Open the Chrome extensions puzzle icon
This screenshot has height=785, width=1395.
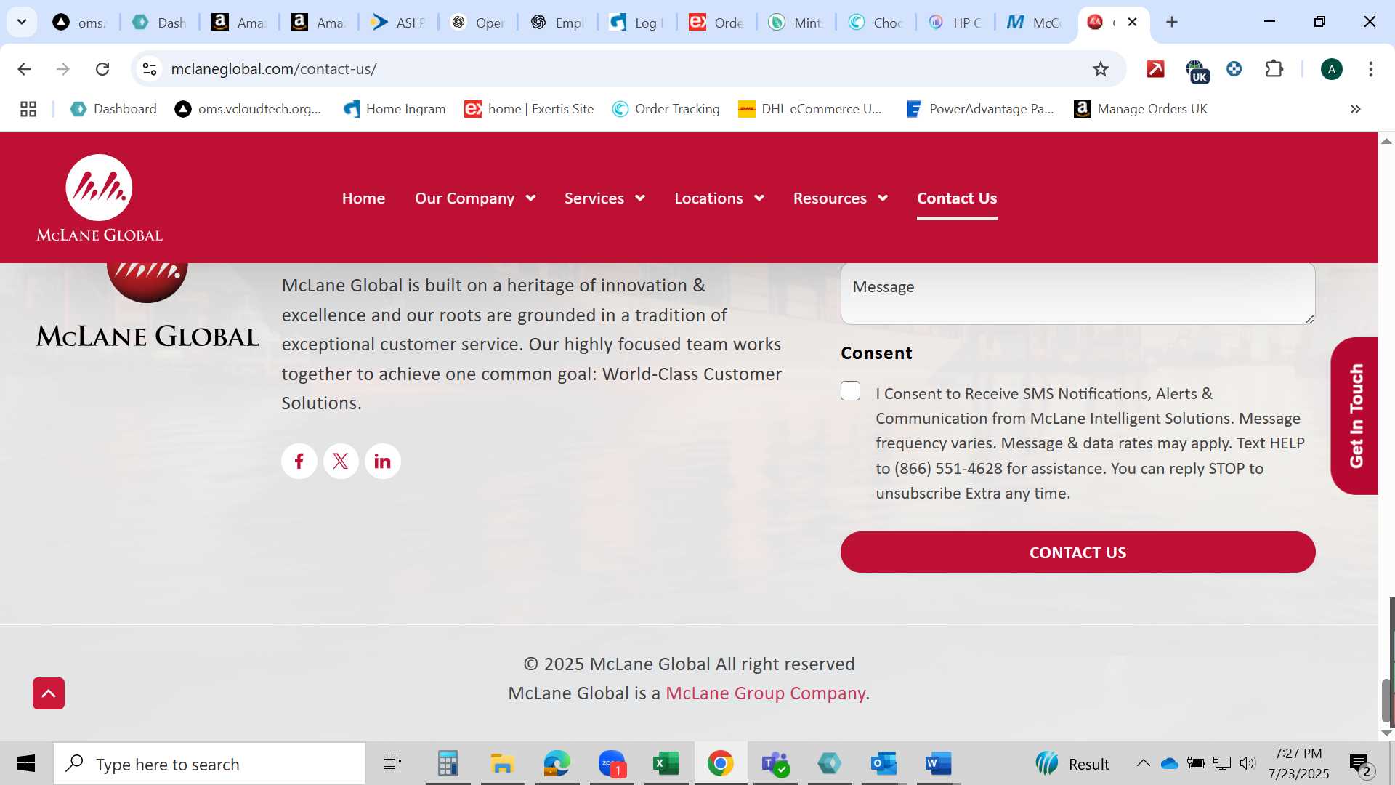(x=1274, y=69)
